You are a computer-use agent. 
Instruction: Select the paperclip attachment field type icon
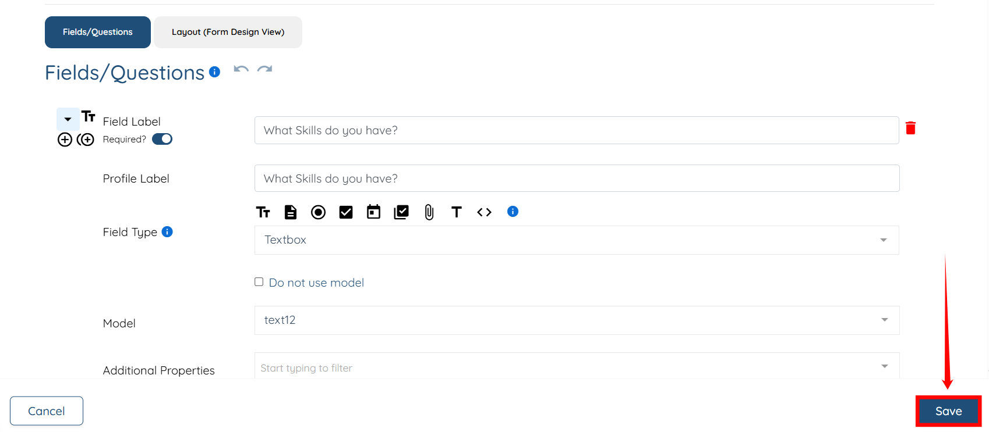coord(429,212)
